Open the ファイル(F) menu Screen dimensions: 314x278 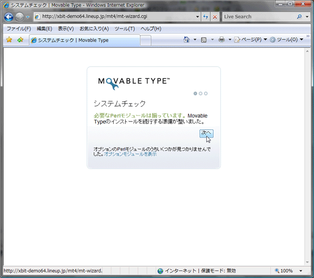tap(19, 29)
